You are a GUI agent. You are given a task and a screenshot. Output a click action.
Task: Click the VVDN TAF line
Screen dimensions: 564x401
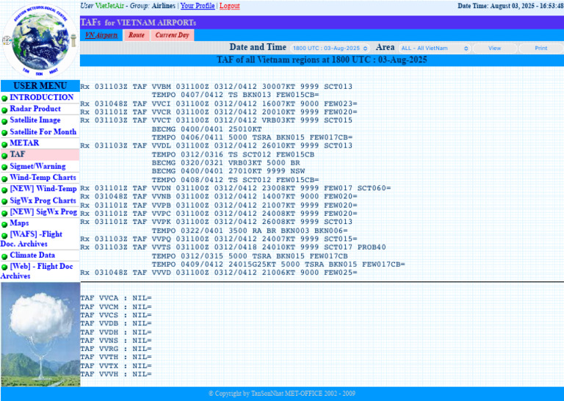point(235,188)
